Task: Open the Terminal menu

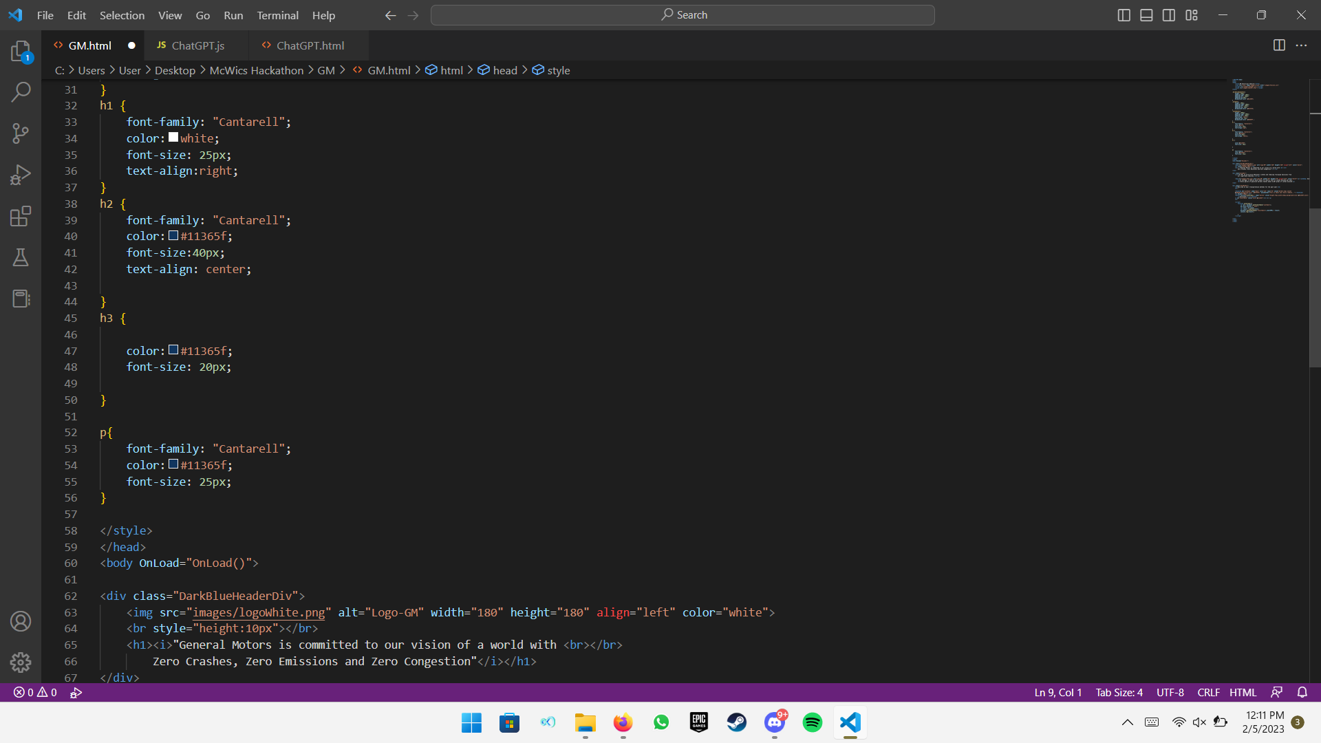Action: [x=277, y=15]
